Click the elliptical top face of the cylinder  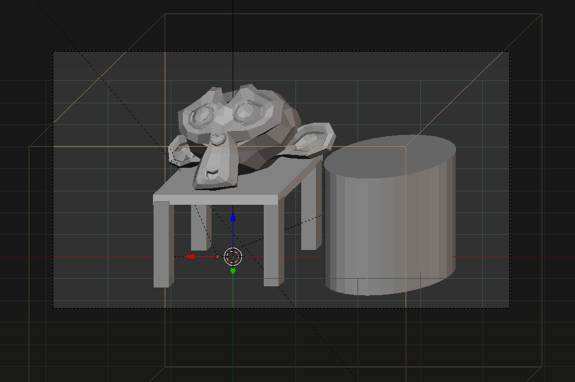point(390,156)
